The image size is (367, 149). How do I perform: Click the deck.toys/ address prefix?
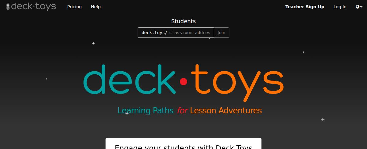tap(154, 33)
